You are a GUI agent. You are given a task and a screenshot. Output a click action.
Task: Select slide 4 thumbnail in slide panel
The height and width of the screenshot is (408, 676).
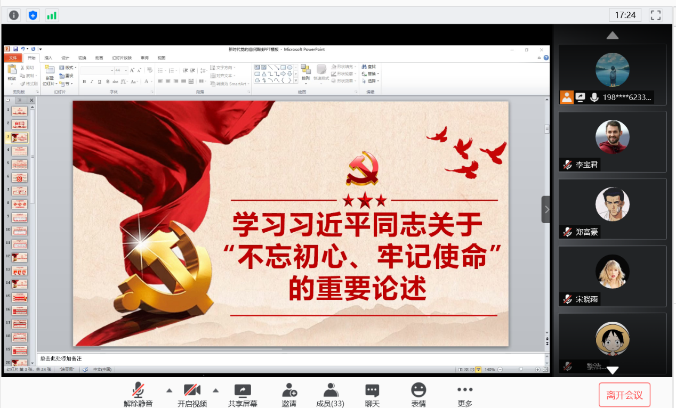pos(20,151)
